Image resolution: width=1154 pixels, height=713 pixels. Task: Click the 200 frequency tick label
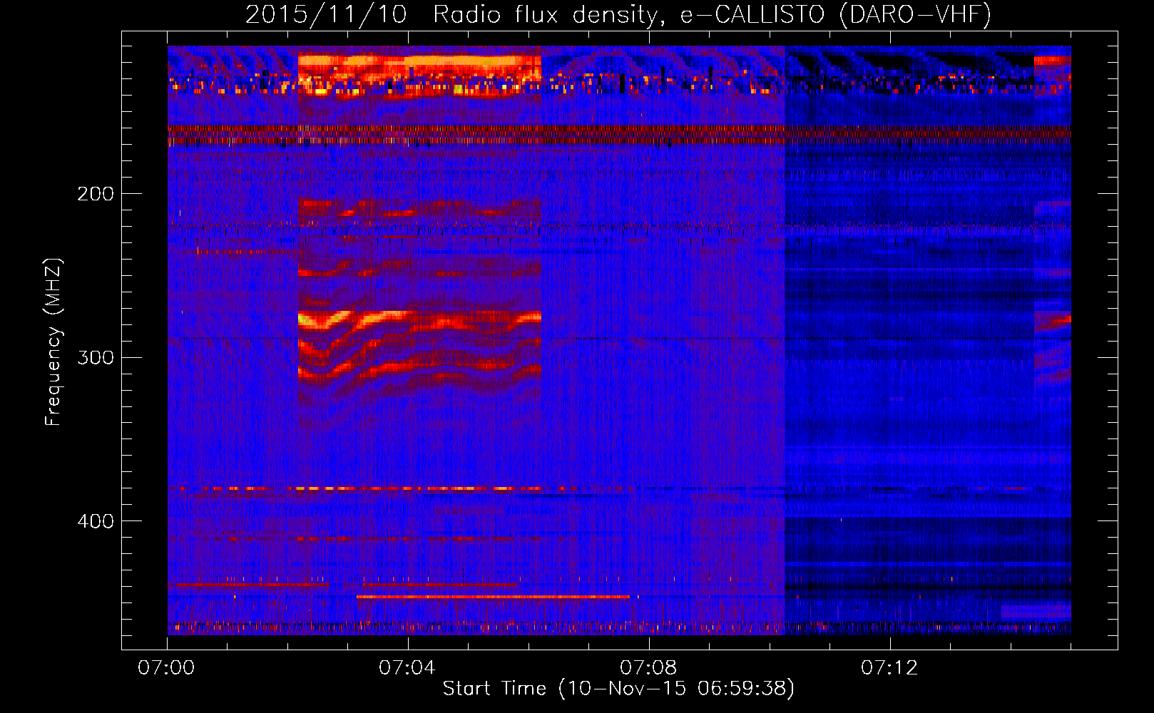96,194
